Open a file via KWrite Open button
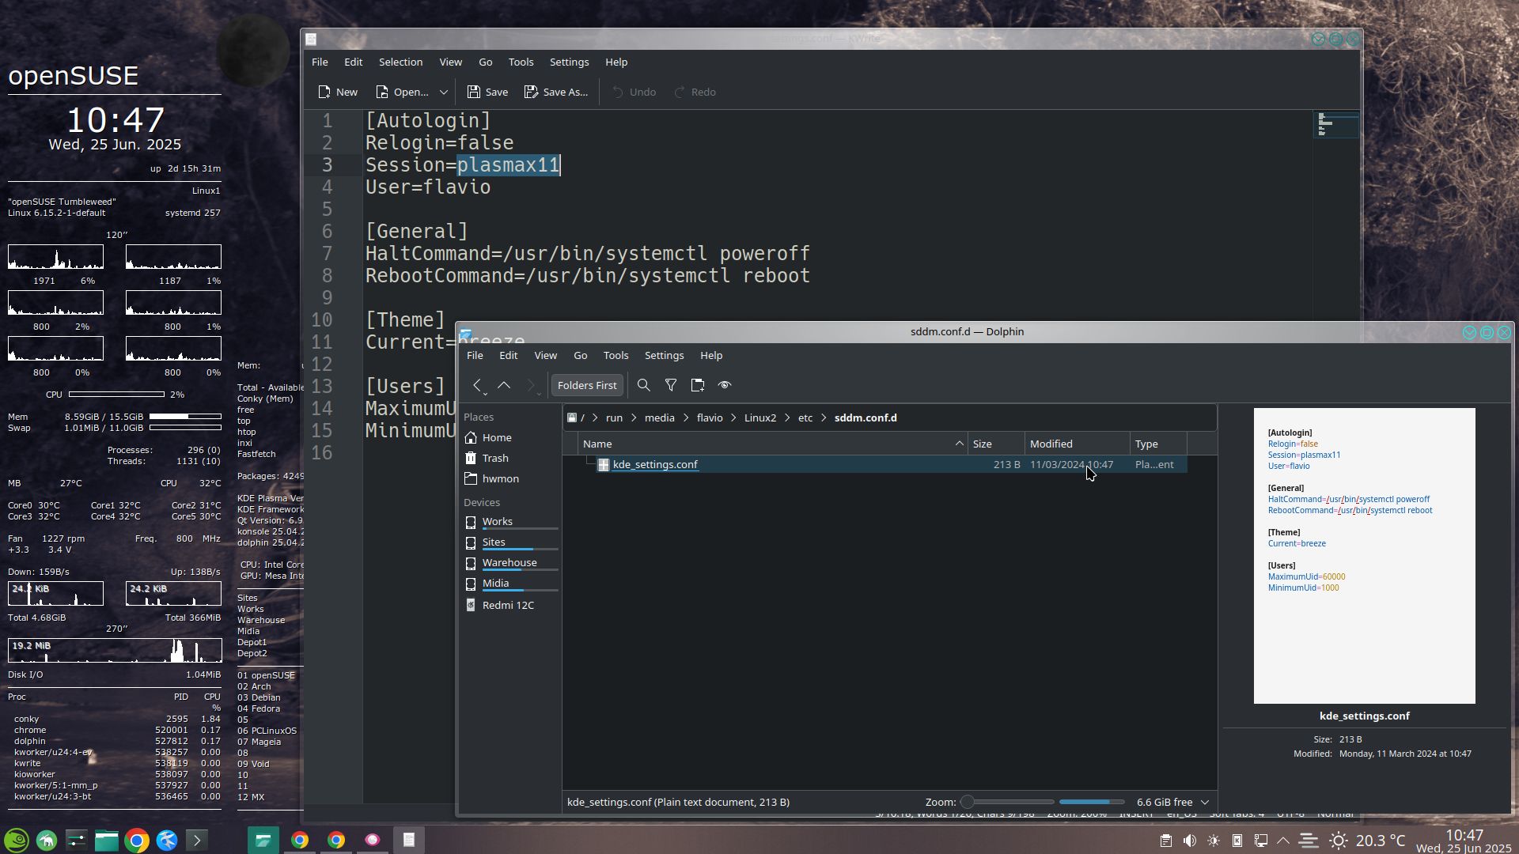1519x854 pixels. 402,92
